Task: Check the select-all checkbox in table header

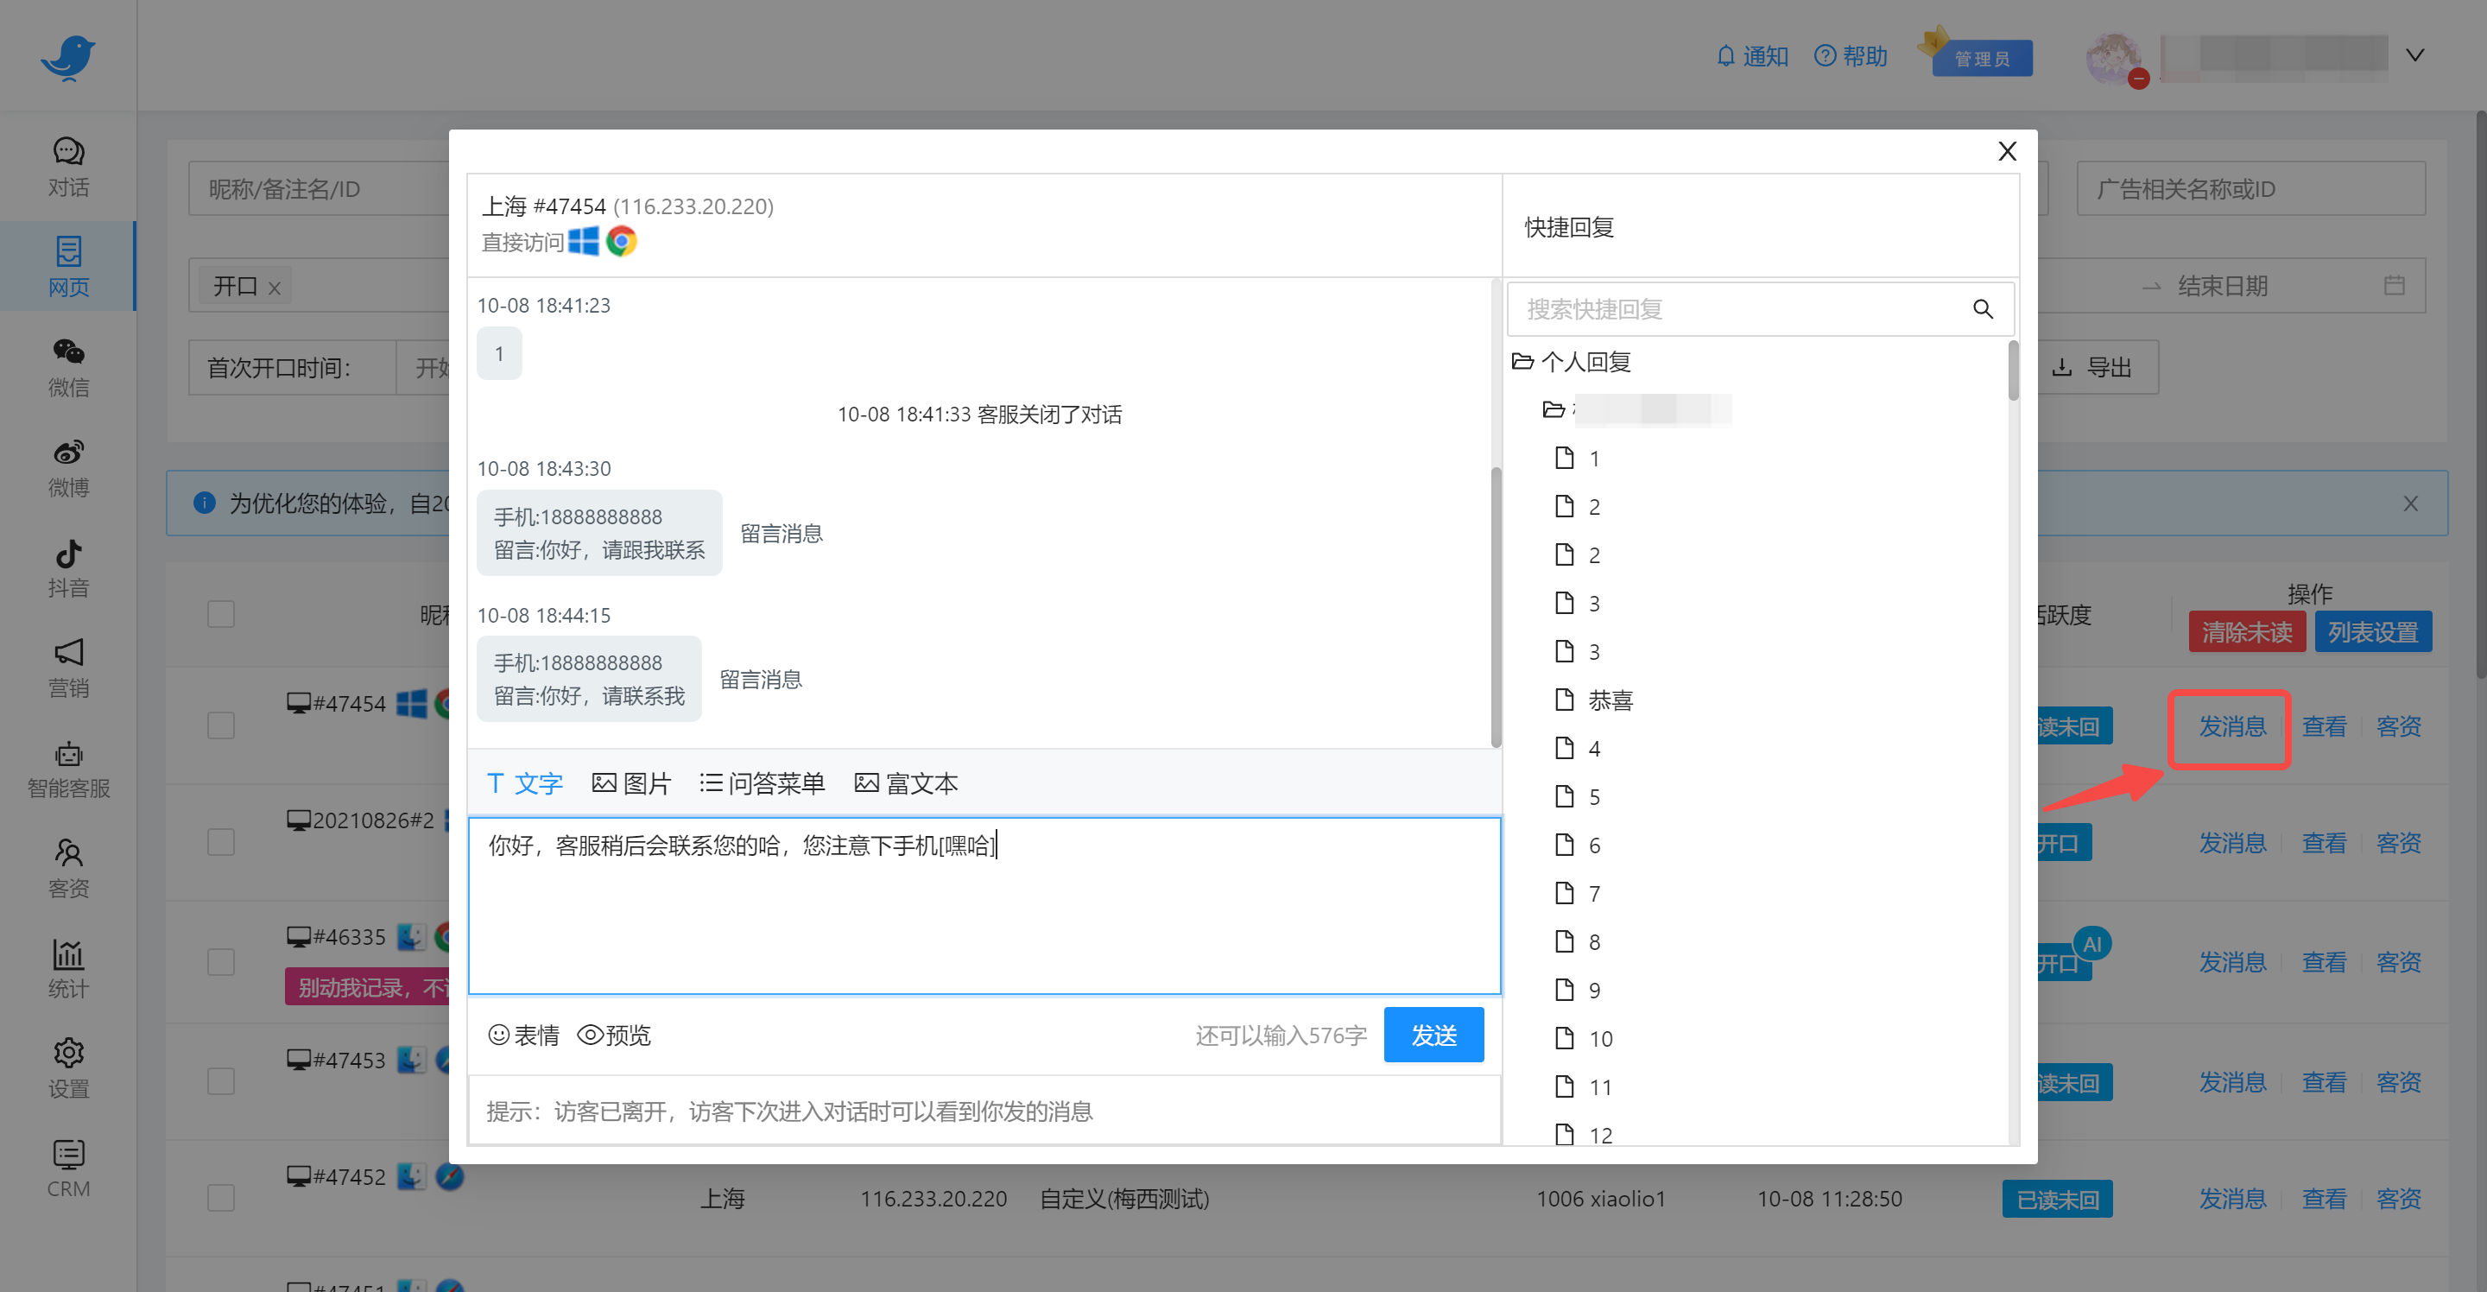Action: [x=220, y=613]
